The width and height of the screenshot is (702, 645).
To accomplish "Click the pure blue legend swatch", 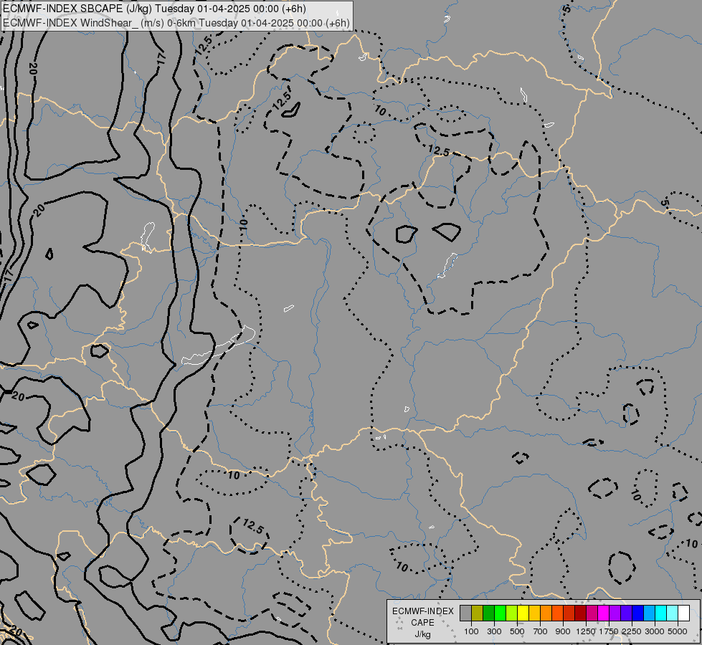I will coord(637,613).
